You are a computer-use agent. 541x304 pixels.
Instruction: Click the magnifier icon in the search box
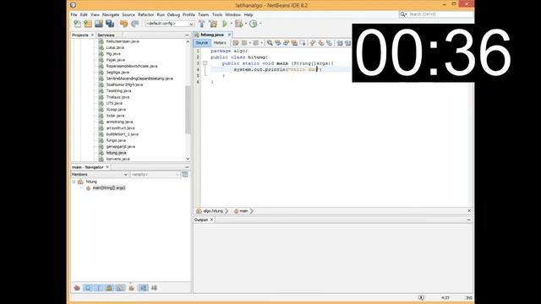[403, 14]
